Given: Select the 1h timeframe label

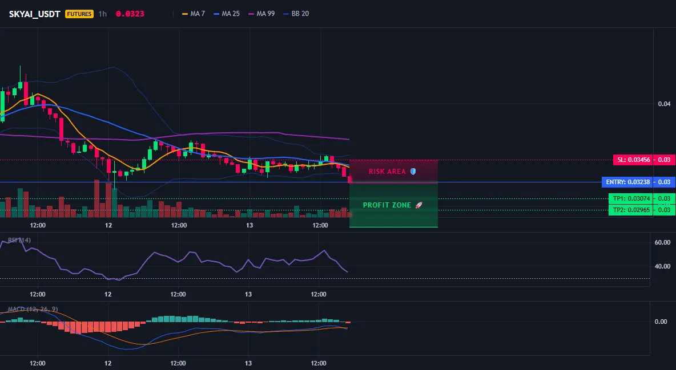Looking at the screenshot, I should point(103,14).
